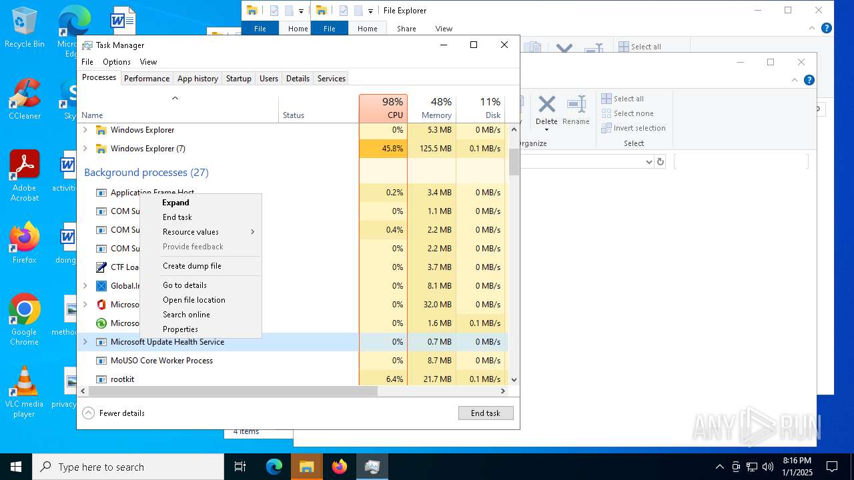
Task: Click the Windows Explorer (7) process icon
Action: pos(101,149)
